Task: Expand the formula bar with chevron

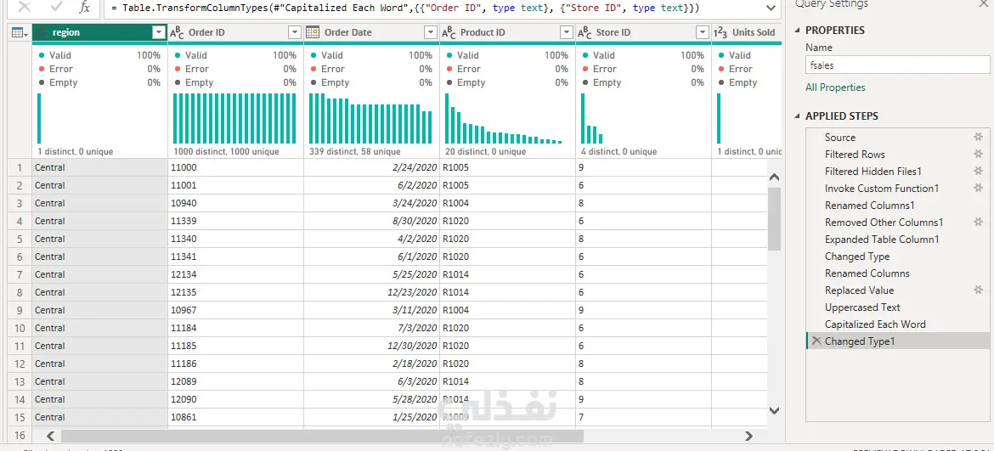Action: [x=771, y=8]
